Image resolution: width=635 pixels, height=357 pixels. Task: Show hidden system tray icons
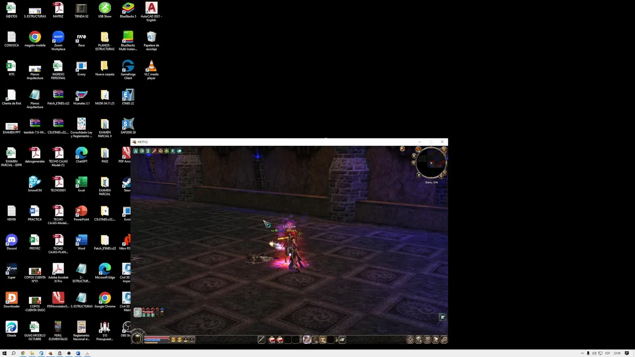pos(582,354)
